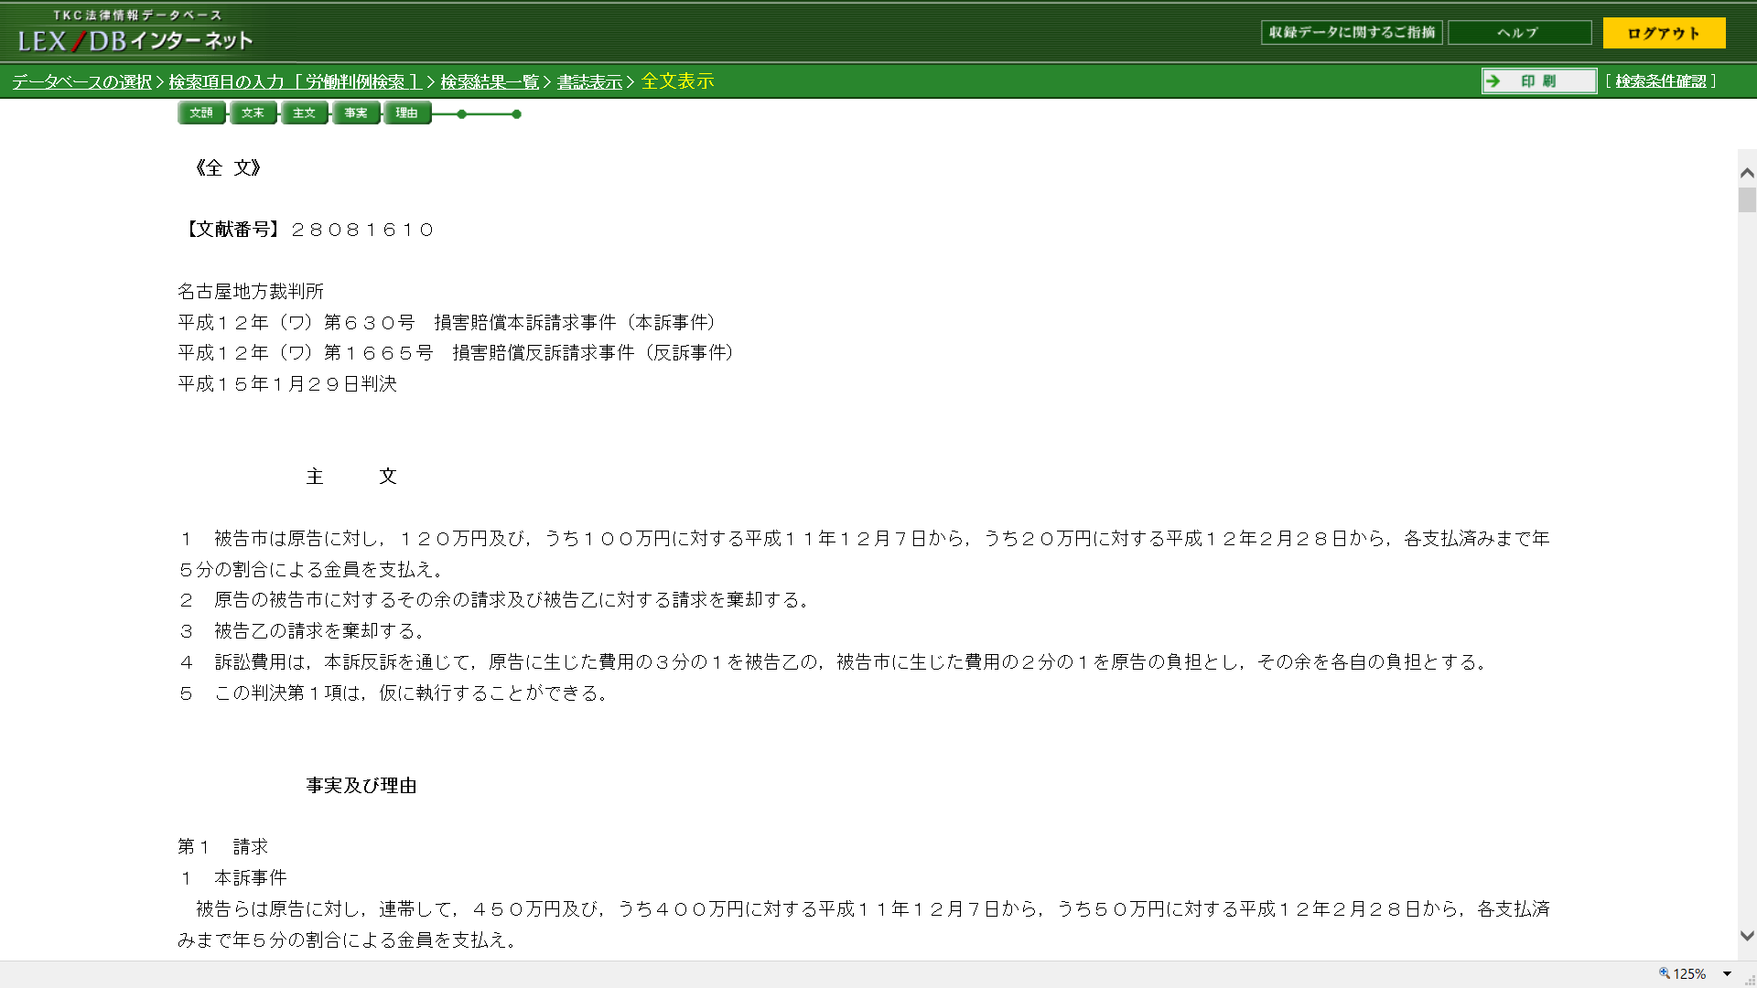This screenshot has height=988, width=1757.
Task: Open 収録データに関するご指摘 form
Action: 1352,33
